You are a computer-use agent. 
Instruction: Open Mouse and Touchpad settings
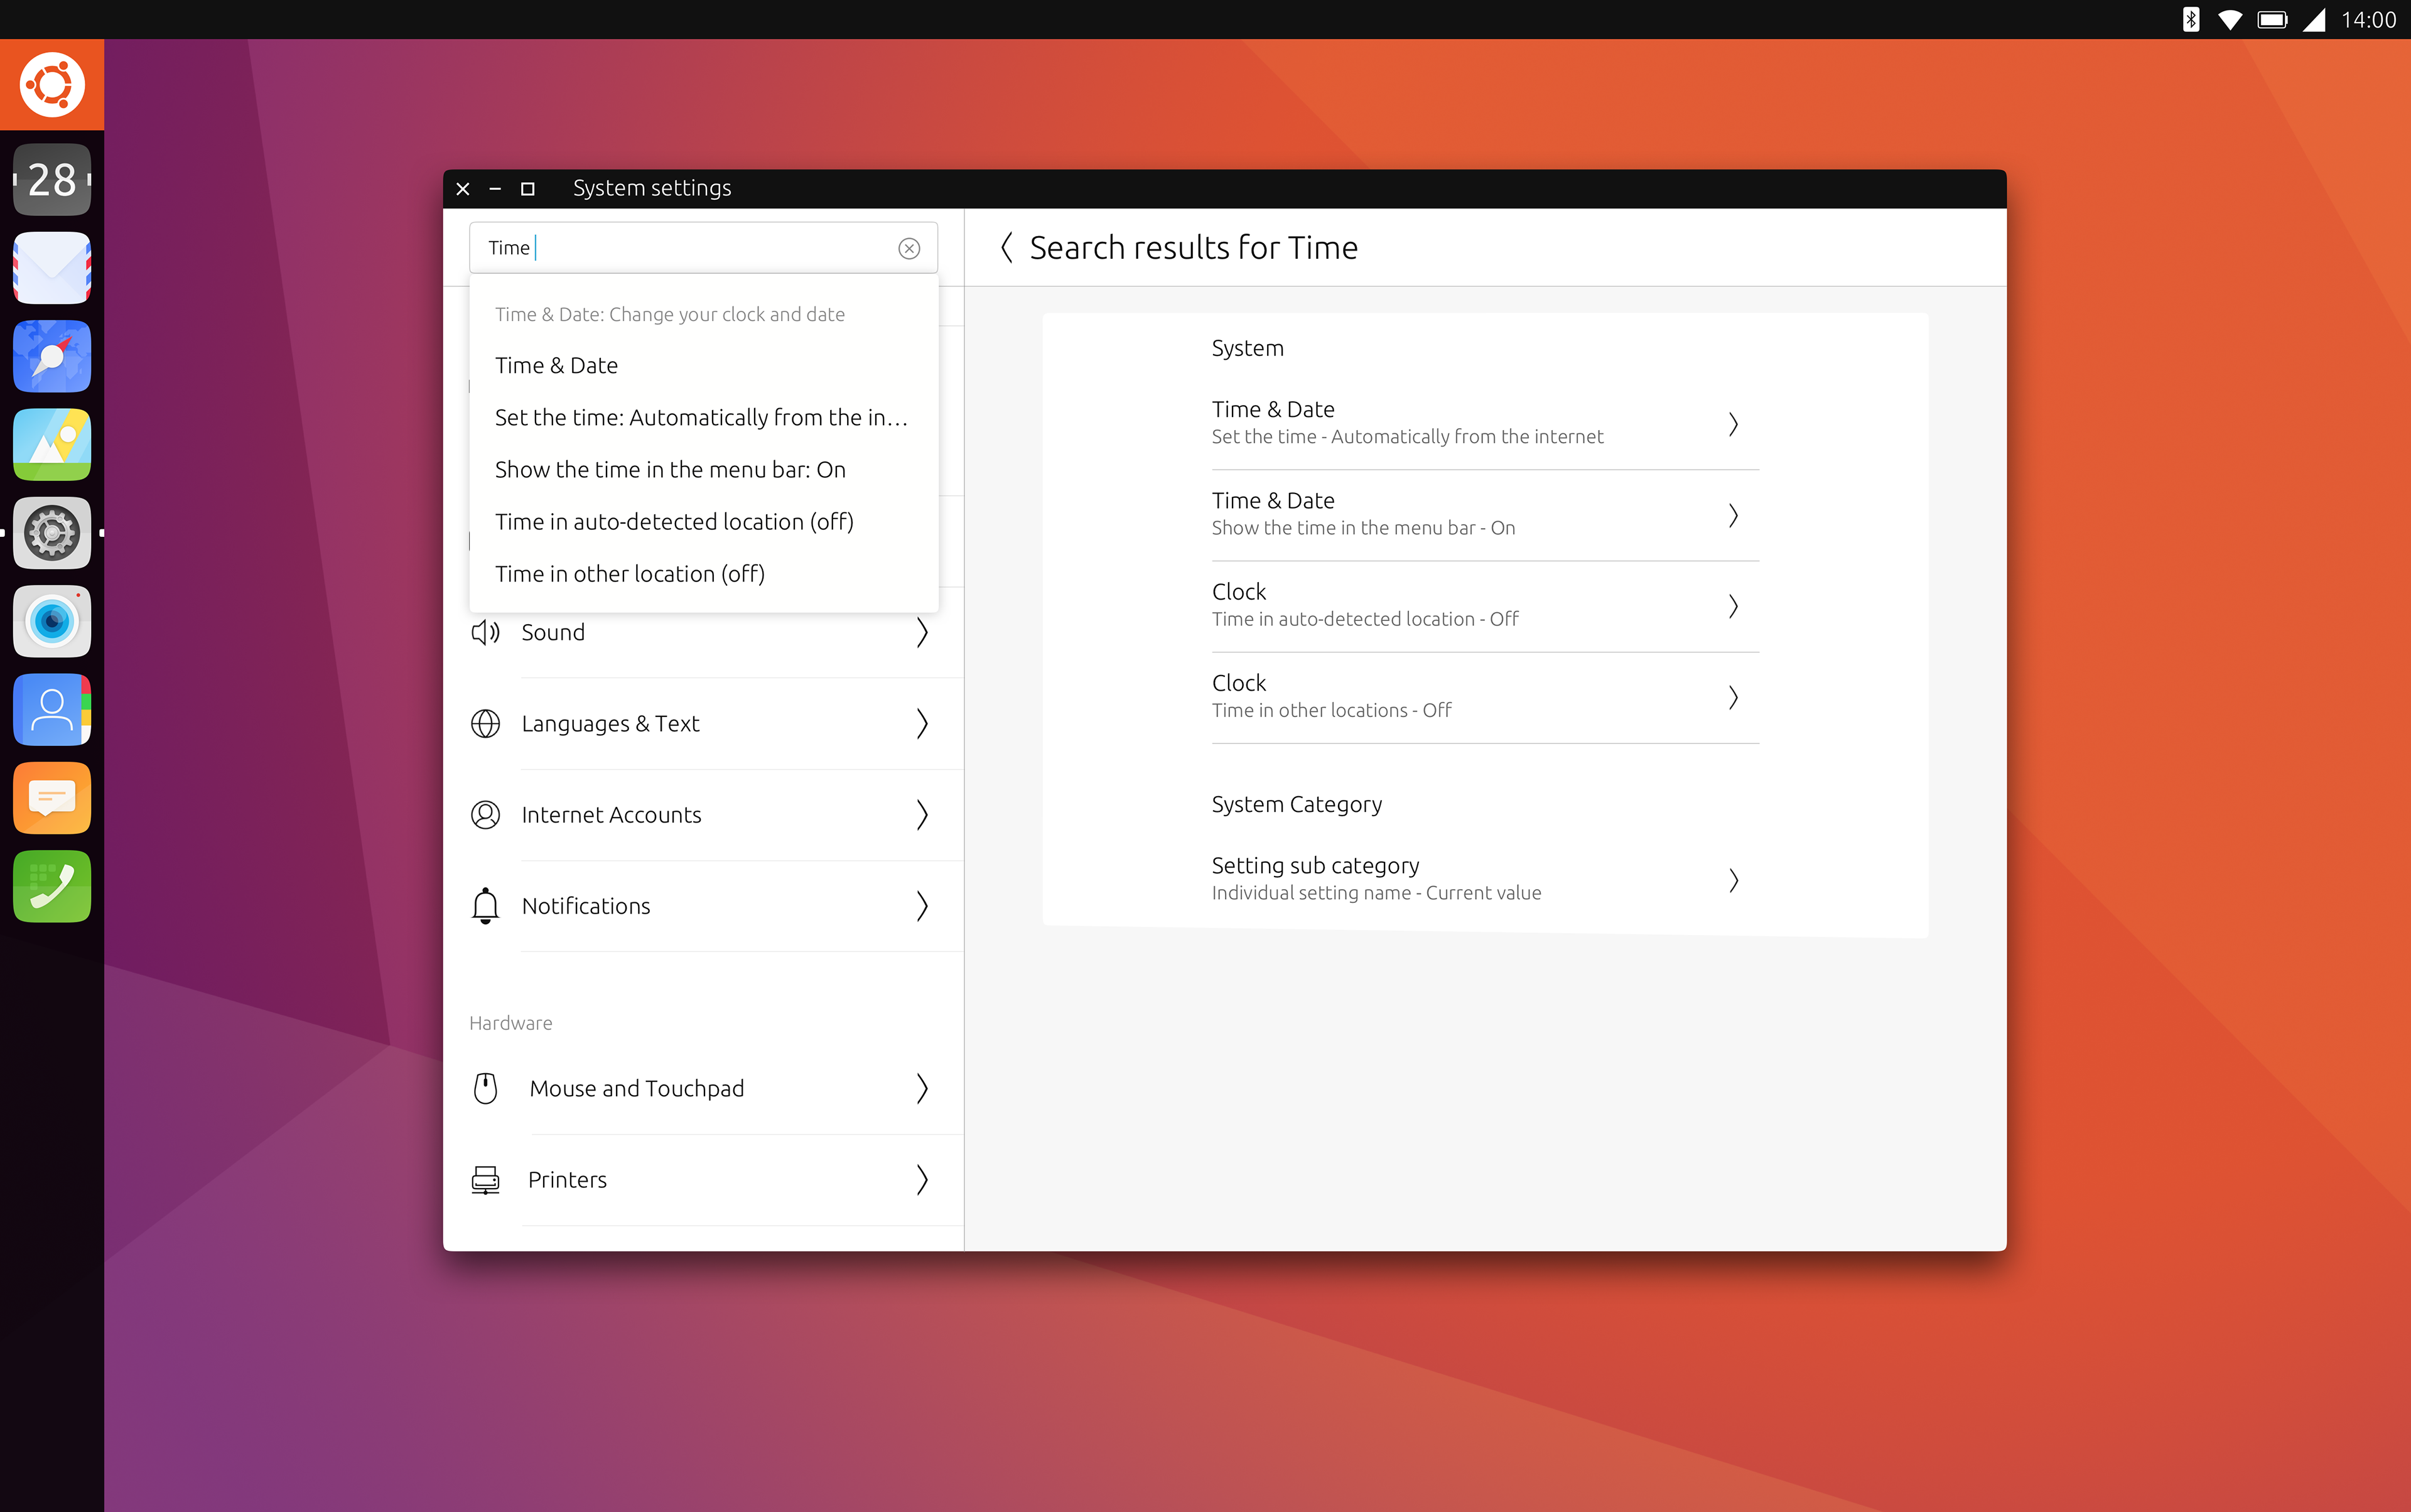[x=703, y=1088]
